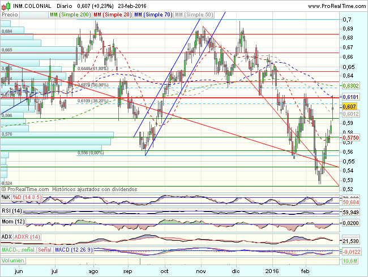This screenshot has width=368, height=277.
Task: Click the ago month on time axis
Action: pyautogui.click(x=93, y=271)
